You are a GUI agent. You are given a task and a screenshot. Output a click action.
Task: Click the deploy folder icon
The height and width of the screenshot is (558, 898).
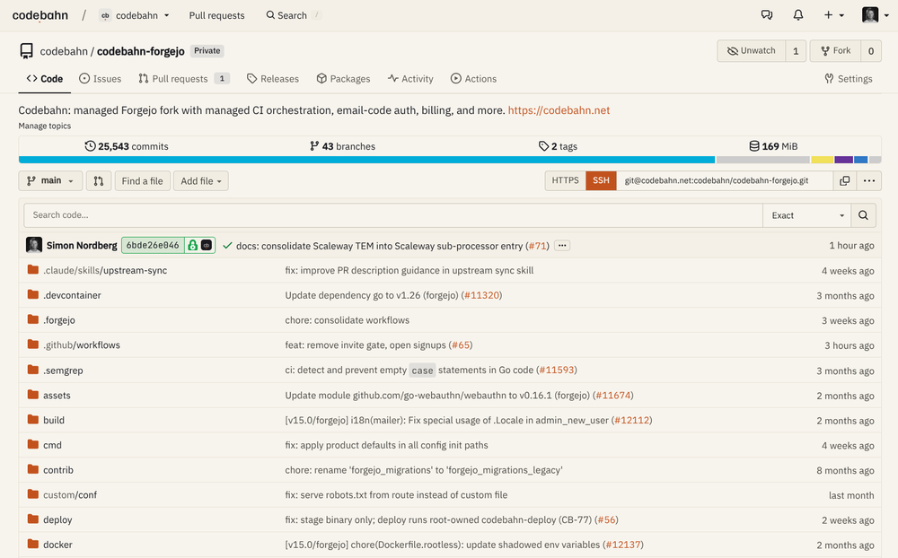33,519
